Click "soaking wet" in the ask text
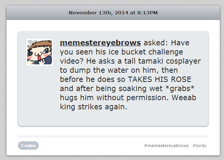The height and width of the screenshot is (160, 224). (141, 88)
